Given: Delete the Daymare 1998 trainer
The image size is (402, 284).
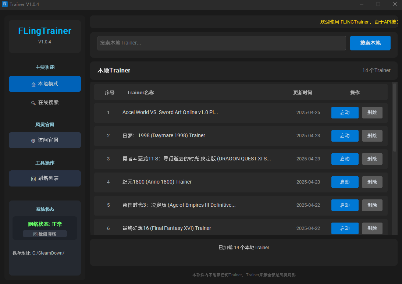Looking at the screenshot, I should pyautogui.click(x=372, y=135).
